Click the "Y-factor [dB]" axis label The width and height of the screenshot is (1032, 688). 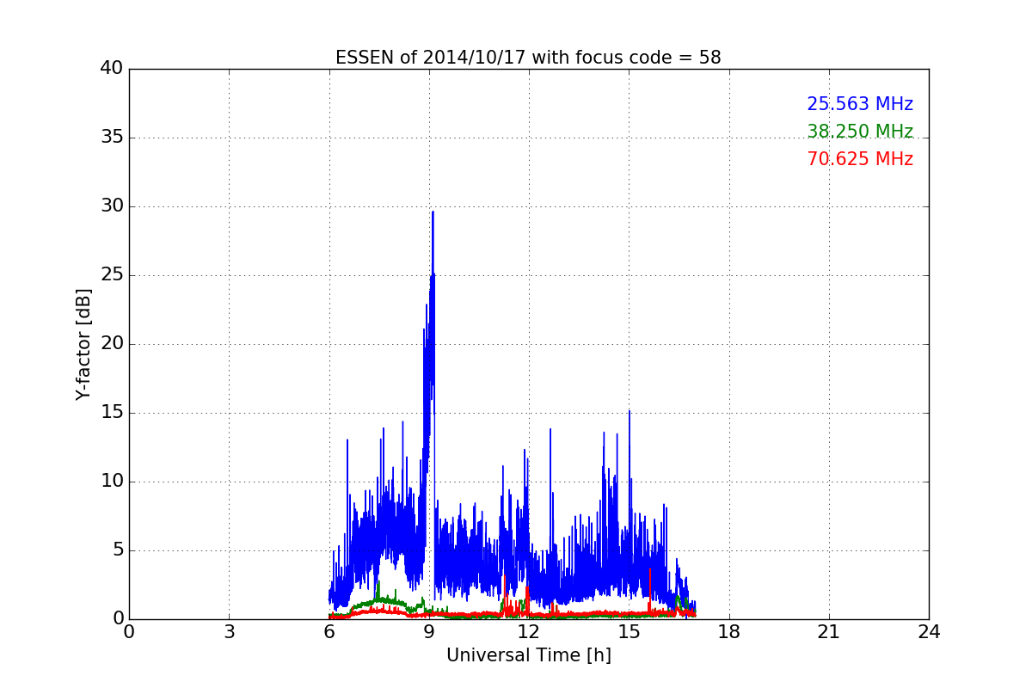click(83, 344)
